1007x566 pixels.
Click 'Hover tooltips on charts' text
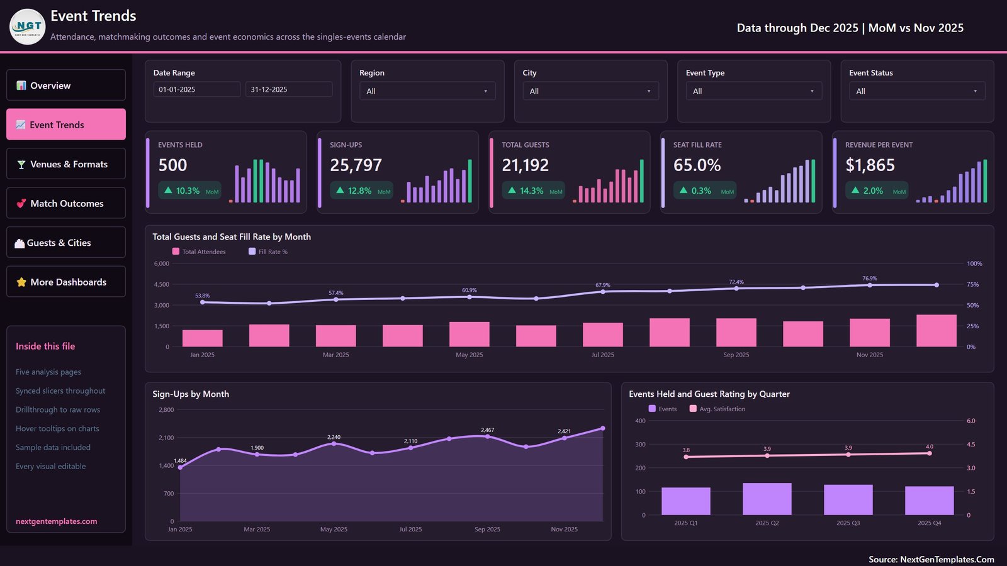[57, 428]
